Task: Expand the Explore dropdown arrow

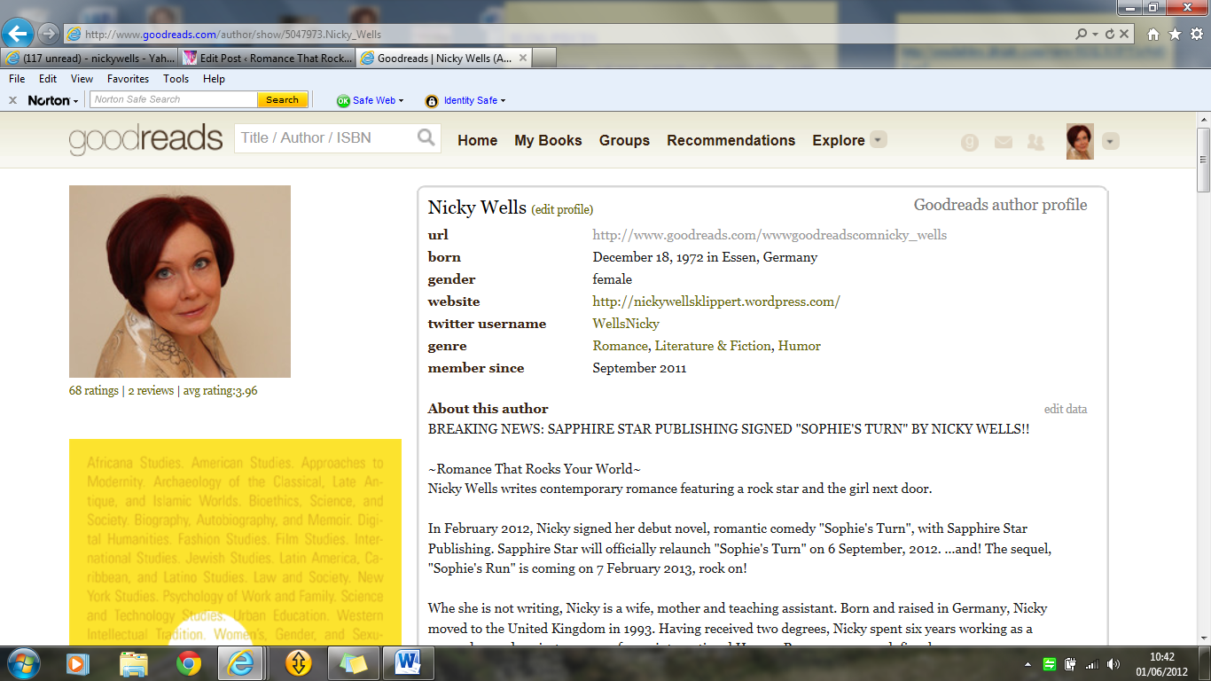Action: 878,140
